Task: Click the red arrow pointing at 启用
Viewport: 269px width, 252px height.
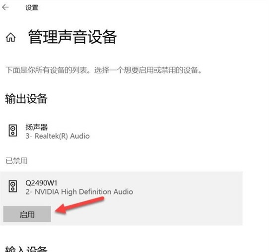Action: tap(79, 205)
